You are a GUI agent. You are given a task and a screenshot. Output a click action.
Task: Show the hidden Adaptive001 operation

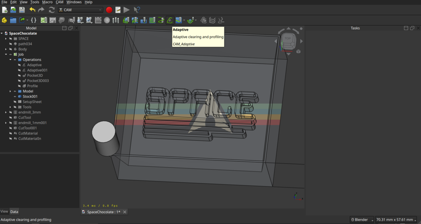[19, 70]
